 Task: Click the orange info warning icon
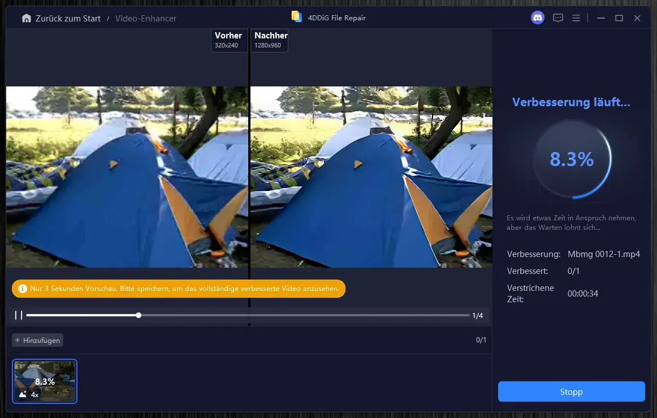click(23, 289)
